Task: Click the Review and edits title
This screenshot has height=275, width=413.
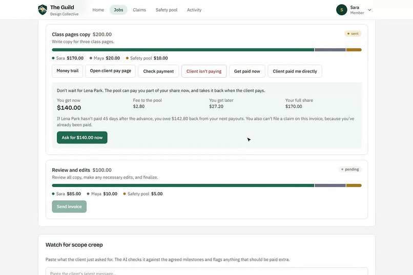Action: pos(71,170)
